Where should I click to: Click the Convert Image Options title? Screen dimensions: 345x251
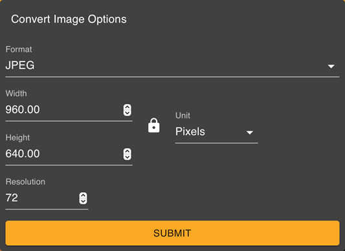point(69,19)
